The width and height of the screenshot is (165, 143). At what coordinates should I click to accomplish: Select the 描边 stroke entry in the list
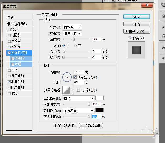[14, 93]
